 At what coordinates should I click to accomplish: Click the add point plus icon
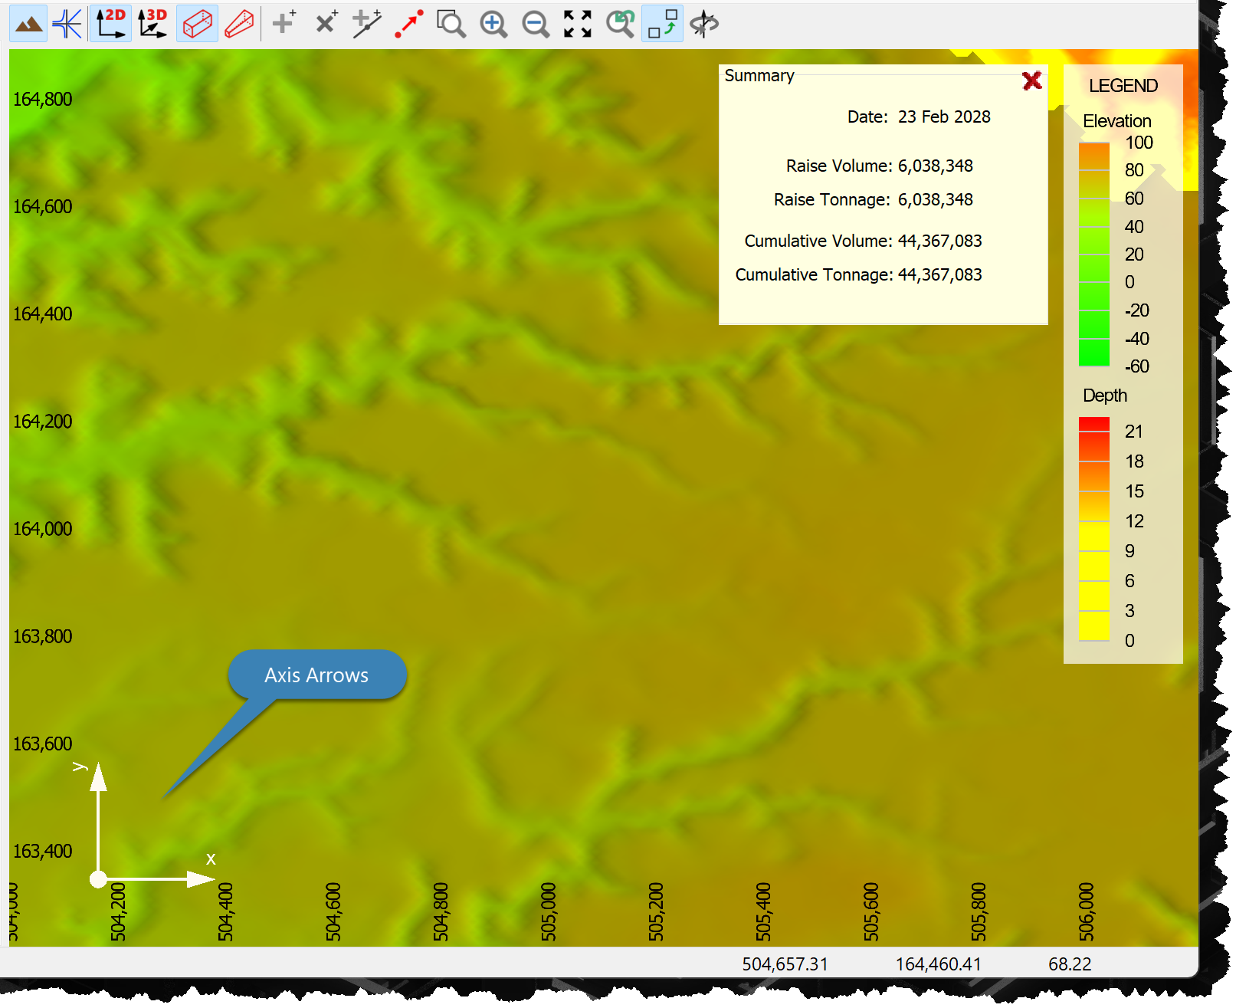point(284,24)
